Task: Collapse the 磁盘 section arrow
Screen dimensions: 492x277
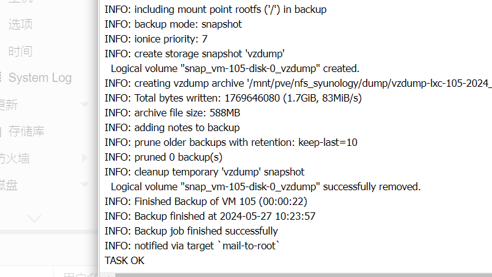Action: point(84,185)
